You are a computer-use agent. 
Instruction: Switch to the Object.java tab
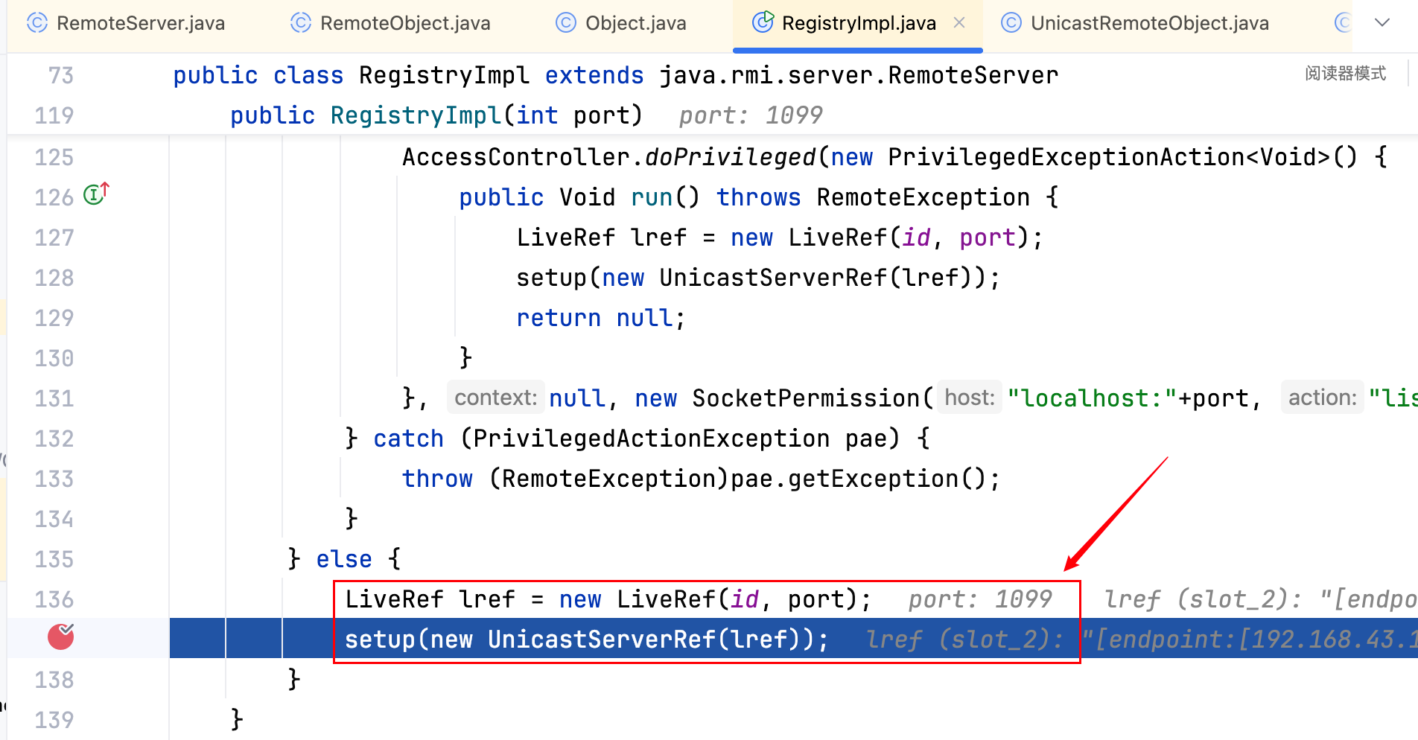[635, 23]
